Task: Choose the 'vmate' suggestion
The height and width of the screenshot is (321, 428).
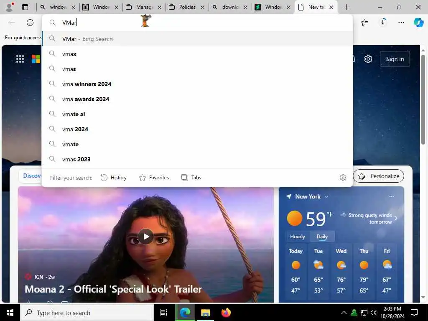Action: (x=197, y=144)
